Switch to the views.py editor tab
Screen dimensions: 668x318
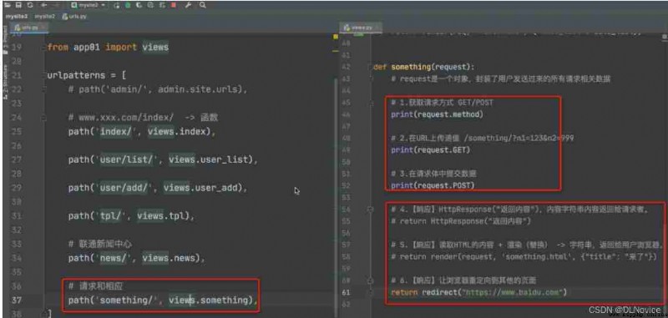[x=362, y=28]
